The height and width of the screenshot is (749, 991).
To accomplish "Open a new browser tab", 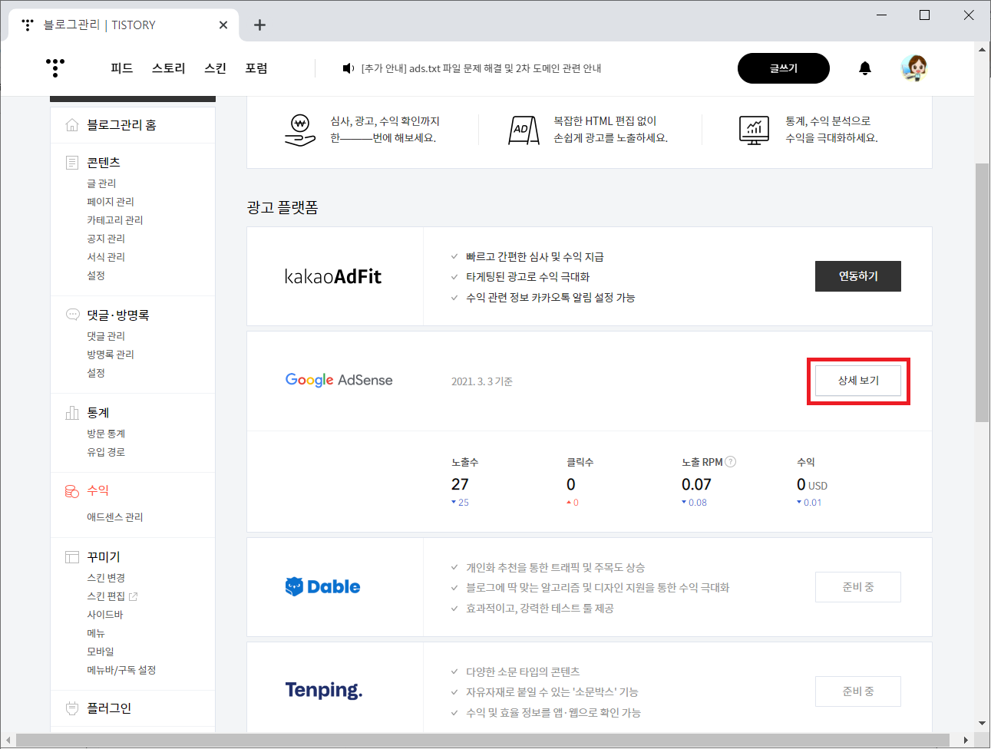I will [259, 25].
